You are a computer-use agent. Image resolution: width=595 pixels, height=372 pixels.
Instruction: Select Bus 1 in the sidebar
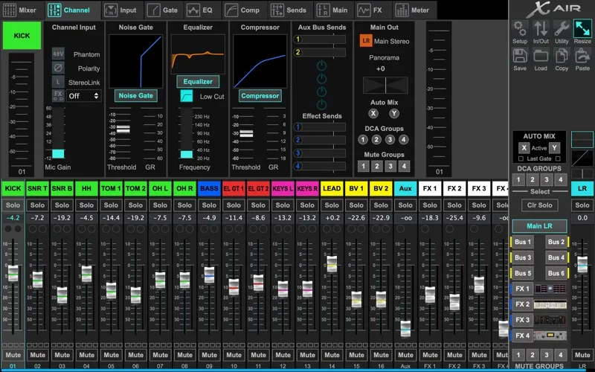coord(523,242)
